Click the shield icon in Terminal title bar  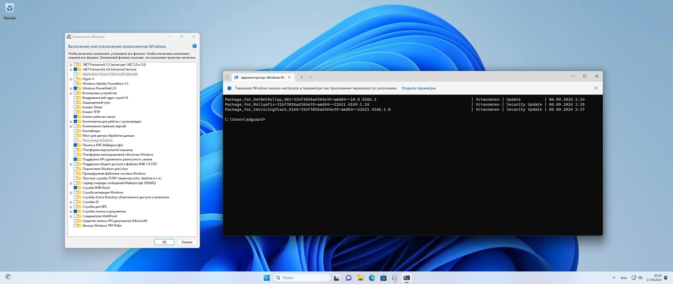coord(227,77)
